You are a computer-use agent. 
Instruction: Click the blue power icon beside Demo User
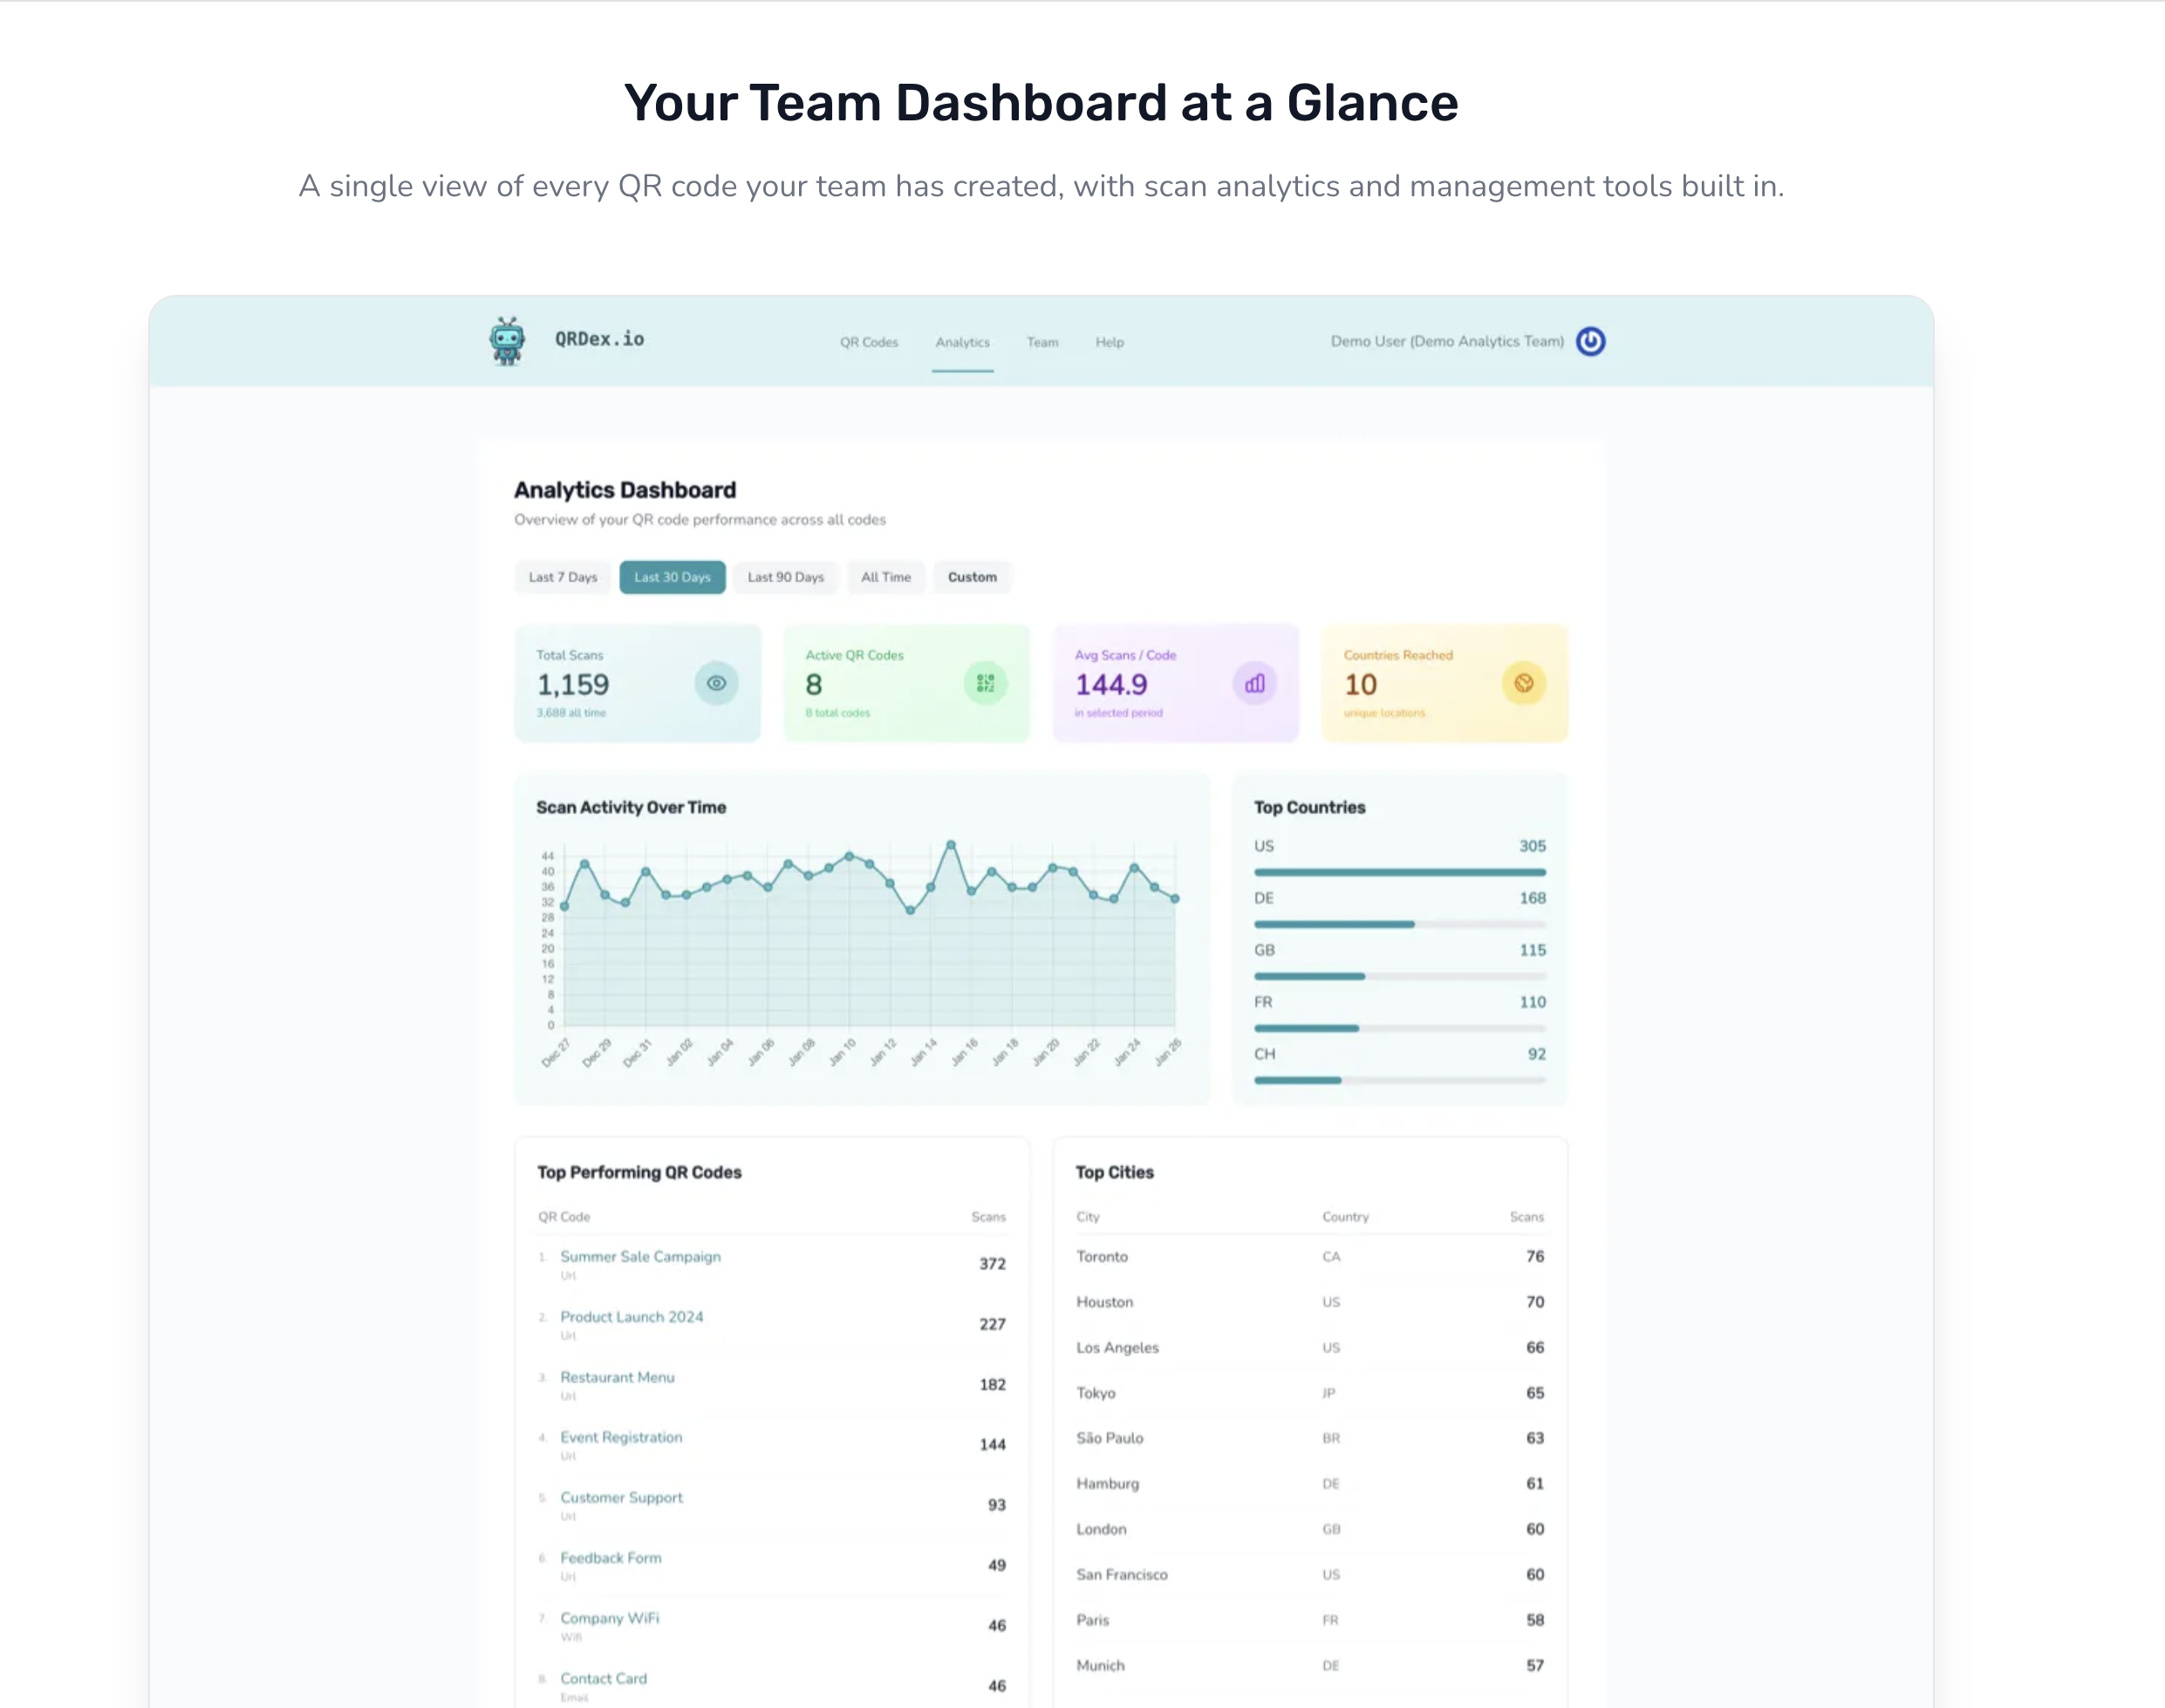click(1590, 342)
